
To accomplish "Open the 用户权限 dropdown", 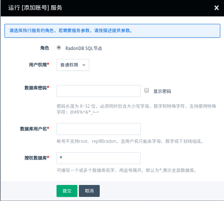I will pos(73,65).
